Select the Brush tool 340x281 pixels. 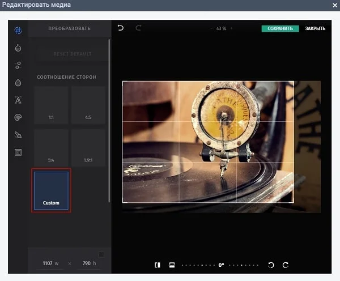click(18, 135)
